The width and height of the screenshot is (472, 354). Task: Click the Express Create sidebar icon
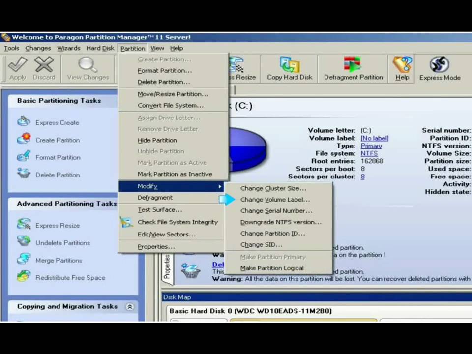(24, 121)
